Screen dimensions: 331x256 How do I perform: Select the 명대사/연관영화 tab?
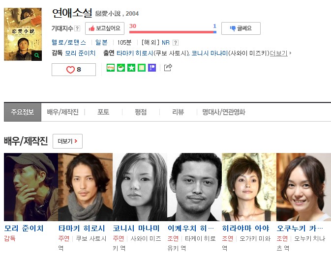[224, 112]
